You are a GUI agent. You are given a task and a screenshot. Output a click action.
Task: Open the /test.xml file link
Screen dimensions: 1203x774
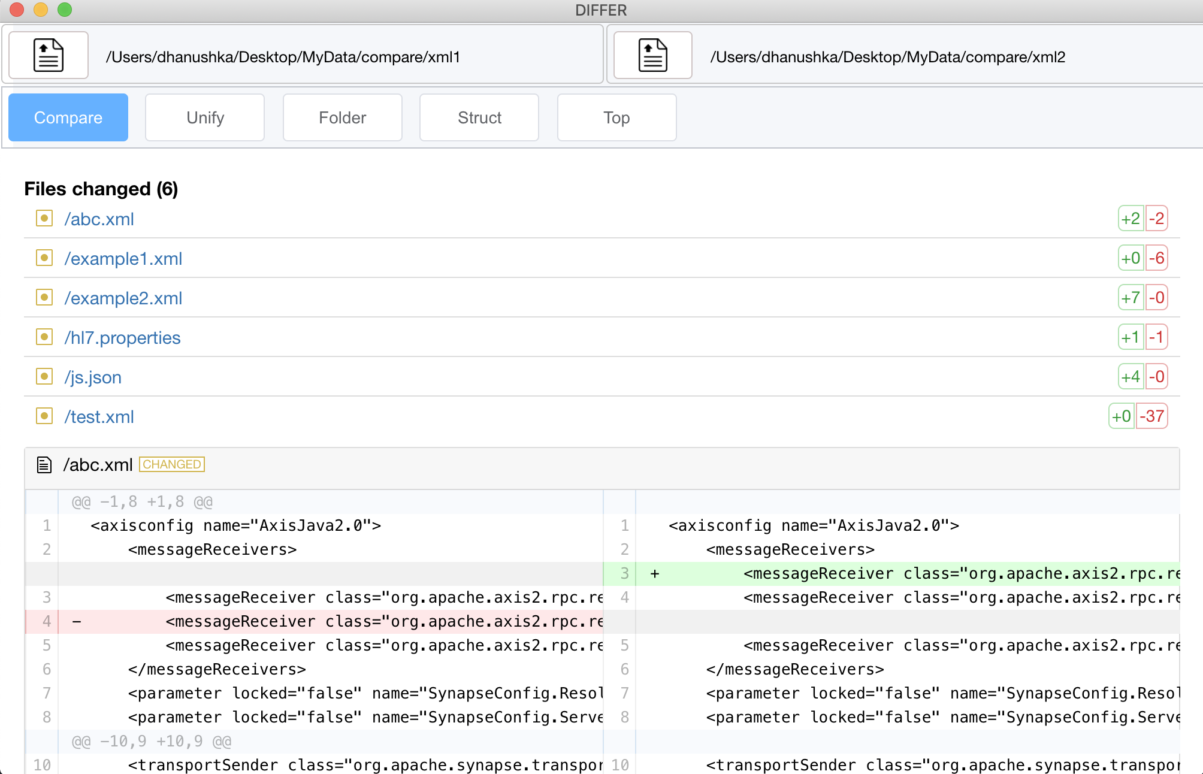click(x=99, y=417)
